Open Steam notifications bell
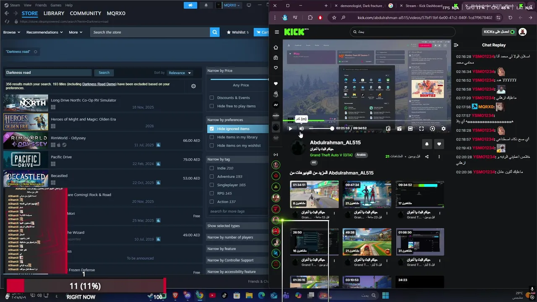Viewport: 537px width, 302px height. pyautogui.click(x=206, y=5)
